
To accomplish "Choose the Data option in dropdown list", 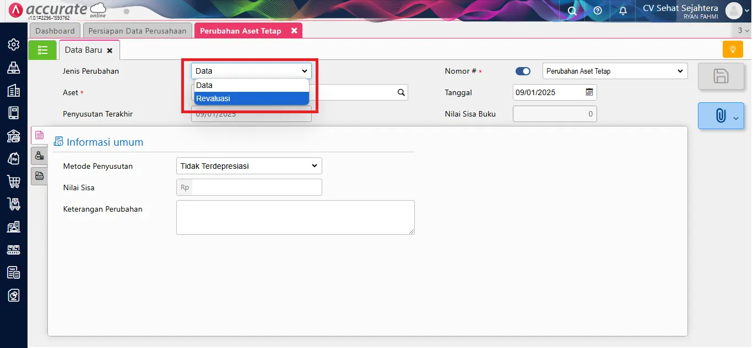I will (251, 85).
